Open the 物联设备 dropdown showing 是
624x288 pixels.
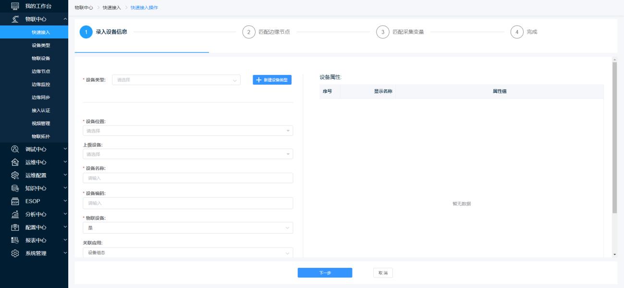pos(187,228)
